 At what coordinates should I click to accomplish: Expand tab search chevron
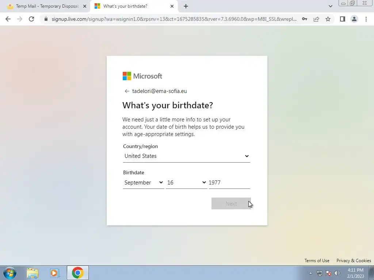coord(330,6)
